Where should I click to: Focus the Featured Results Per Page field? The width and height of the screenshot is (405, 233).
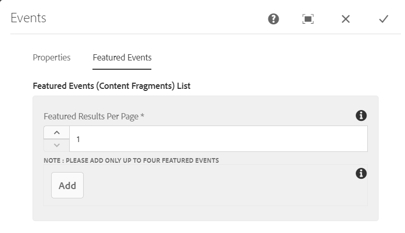point(218,138)
